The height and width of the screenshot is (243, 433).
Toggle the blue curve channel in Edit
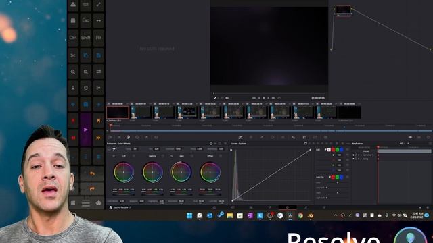point(341,150)
